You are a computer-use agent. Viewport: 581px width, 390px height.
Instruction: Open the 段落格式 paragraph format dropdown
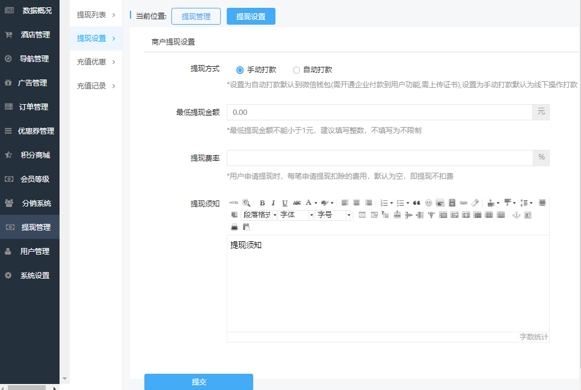point(259,215)
